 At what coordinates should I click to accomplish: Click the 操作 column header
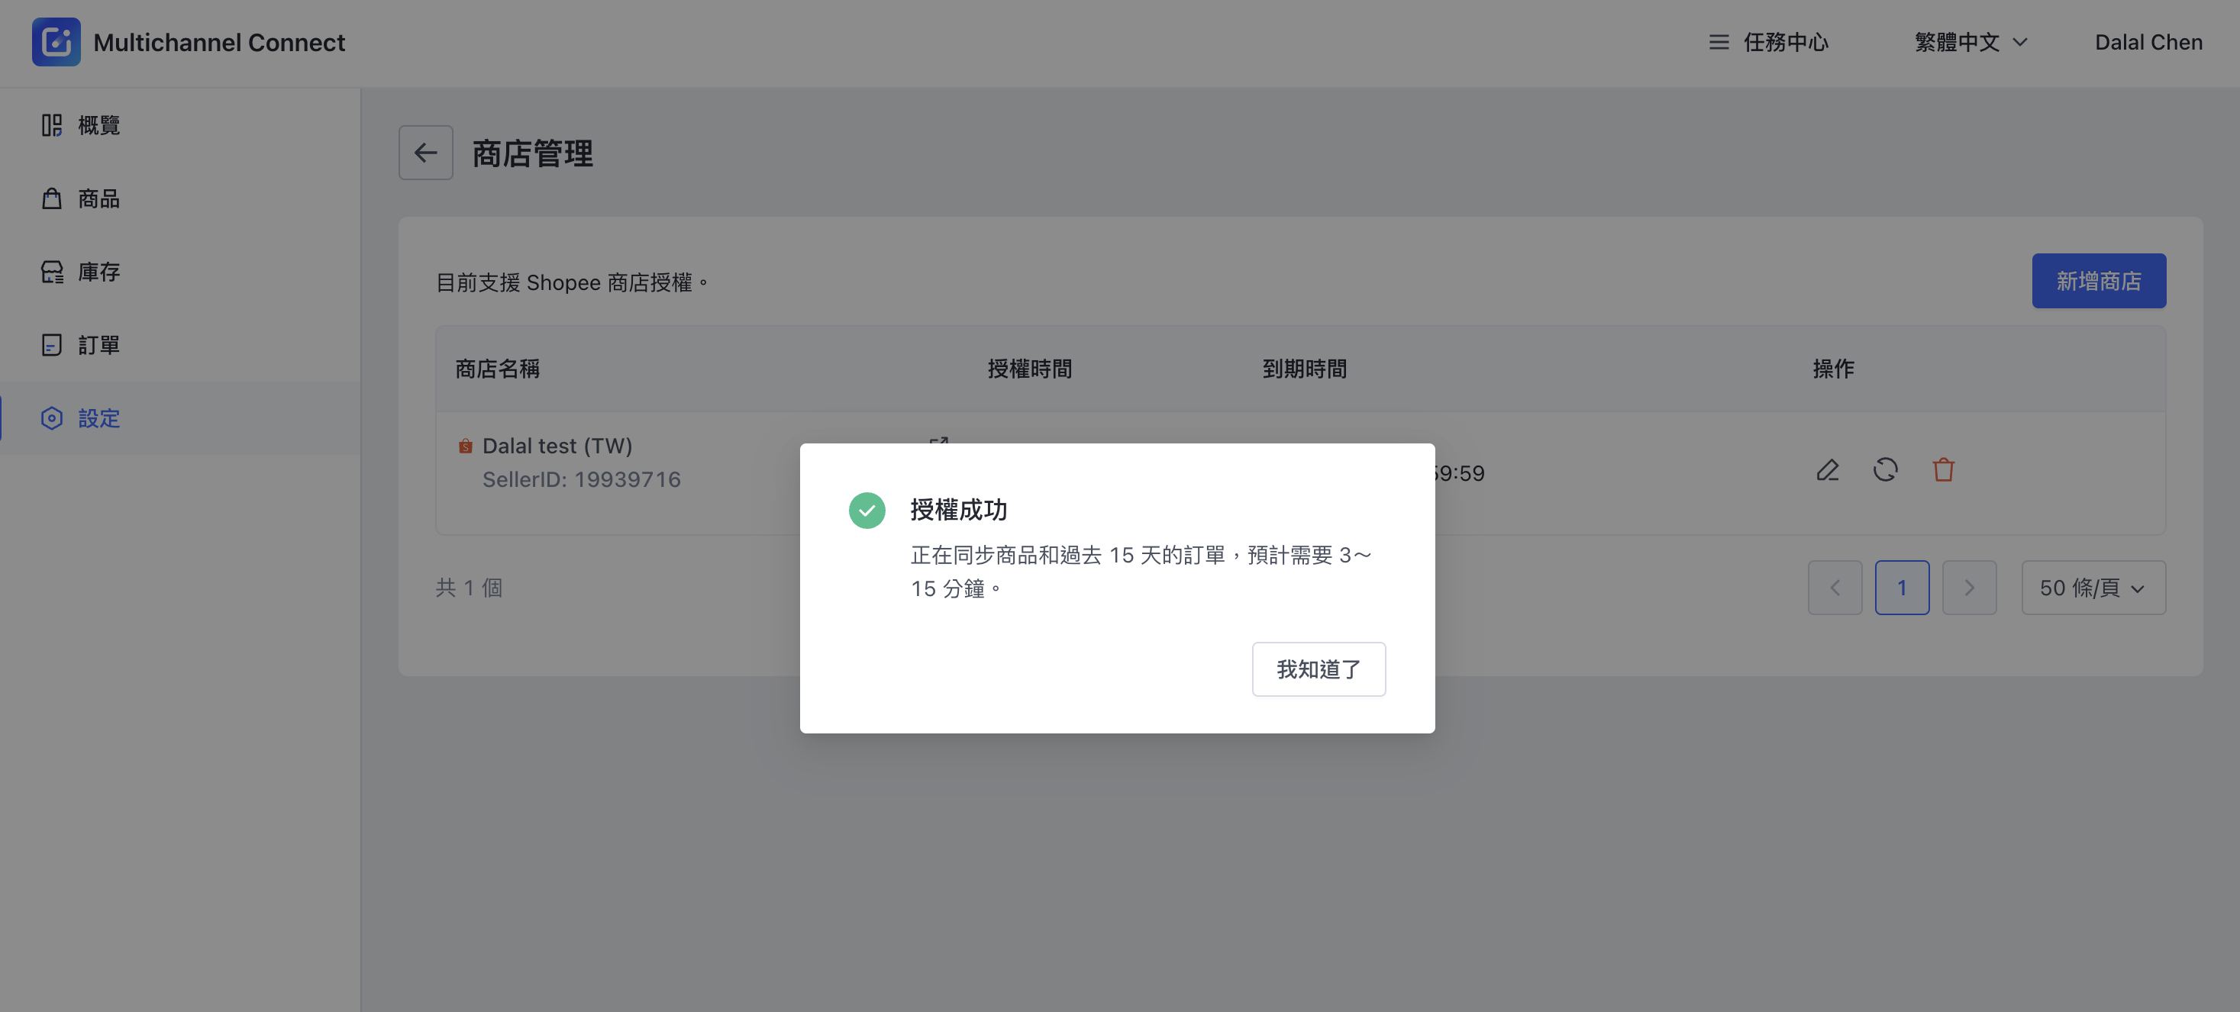pos(1833,369)
